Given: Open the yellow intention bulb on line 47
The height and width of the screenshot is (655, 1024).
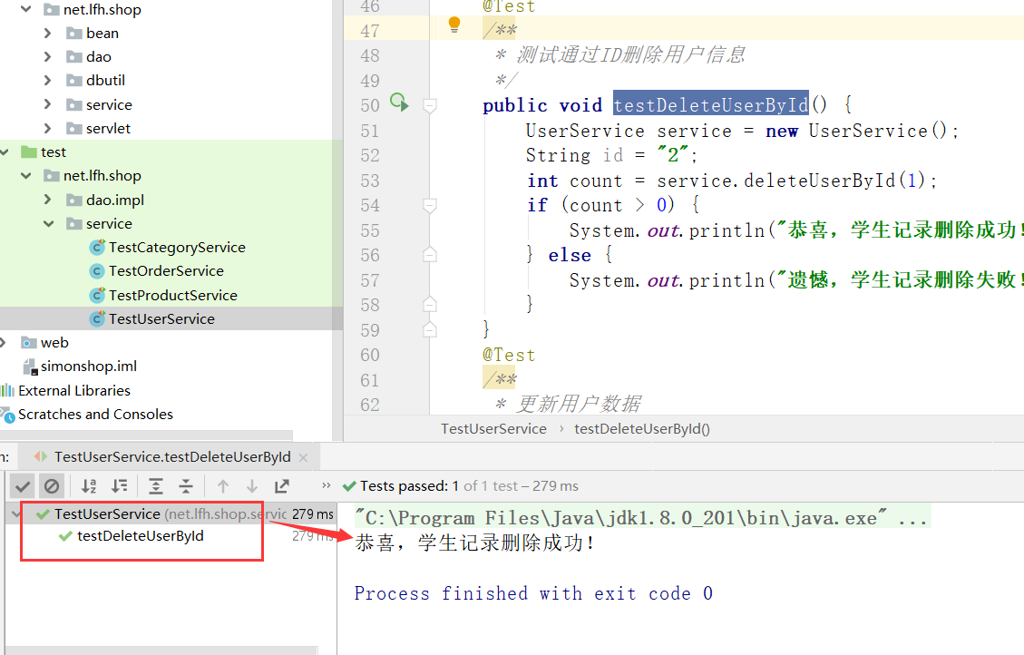Looking at the screenshot, I should pyautogui.click(x=454, y=25).
